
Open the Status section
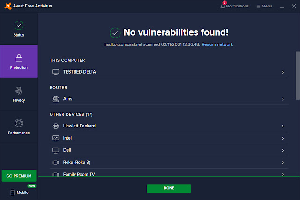pos(19,29)
